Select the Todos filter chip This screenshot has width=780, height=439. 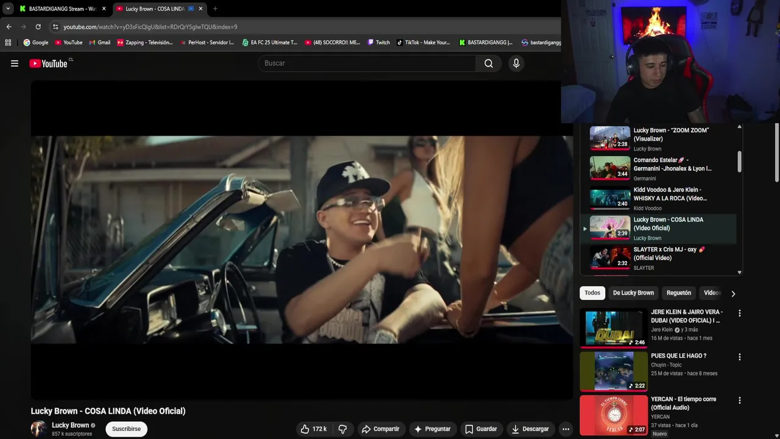coord(592,293)
